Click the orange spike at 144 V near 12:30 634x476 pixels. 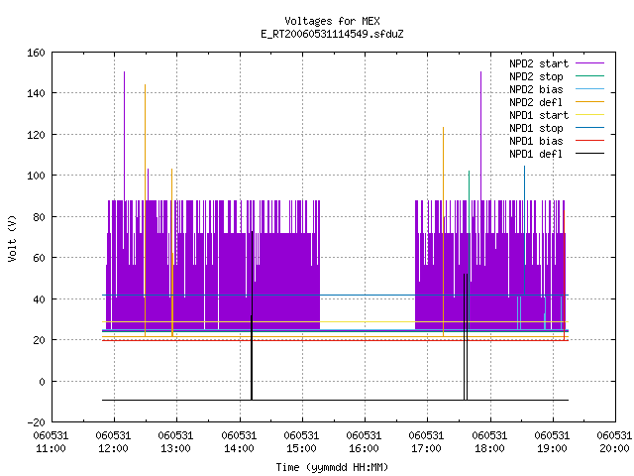[x=146, y=210]
